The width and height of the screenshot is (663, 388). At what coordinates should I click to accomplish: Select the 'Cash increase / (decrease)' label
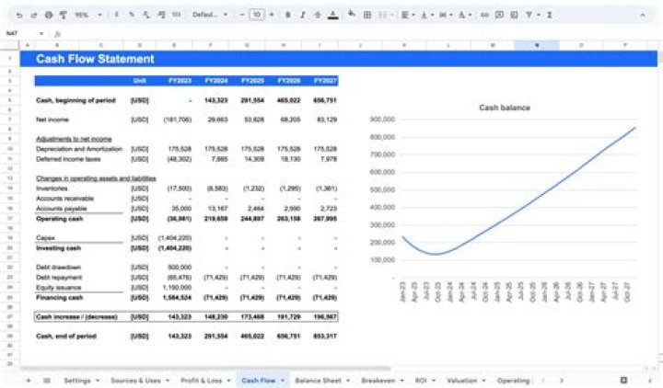click(x=76, y=316)
